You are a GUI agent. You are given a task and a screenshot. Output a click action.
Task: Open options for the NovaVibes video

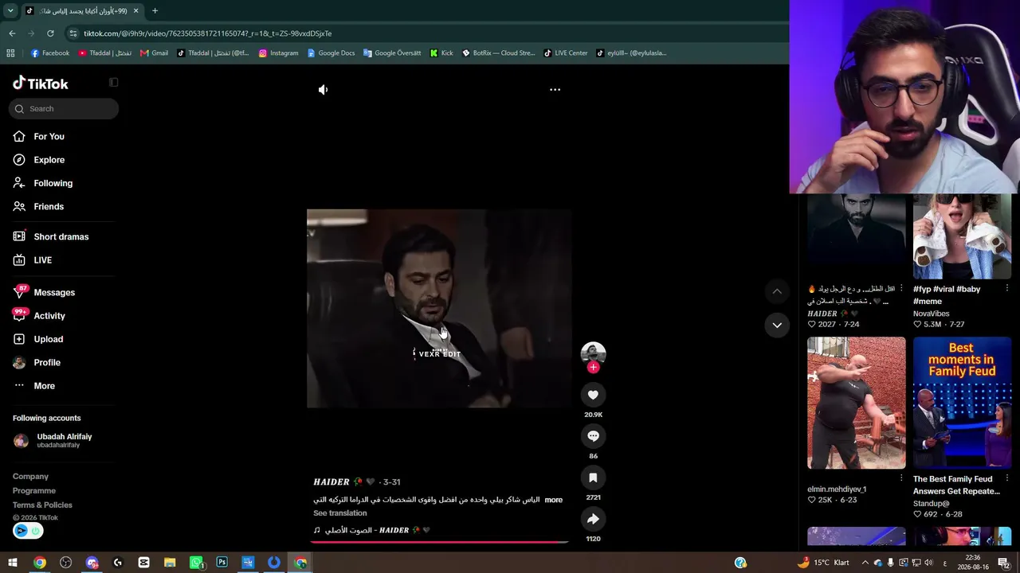(1007, 289)
